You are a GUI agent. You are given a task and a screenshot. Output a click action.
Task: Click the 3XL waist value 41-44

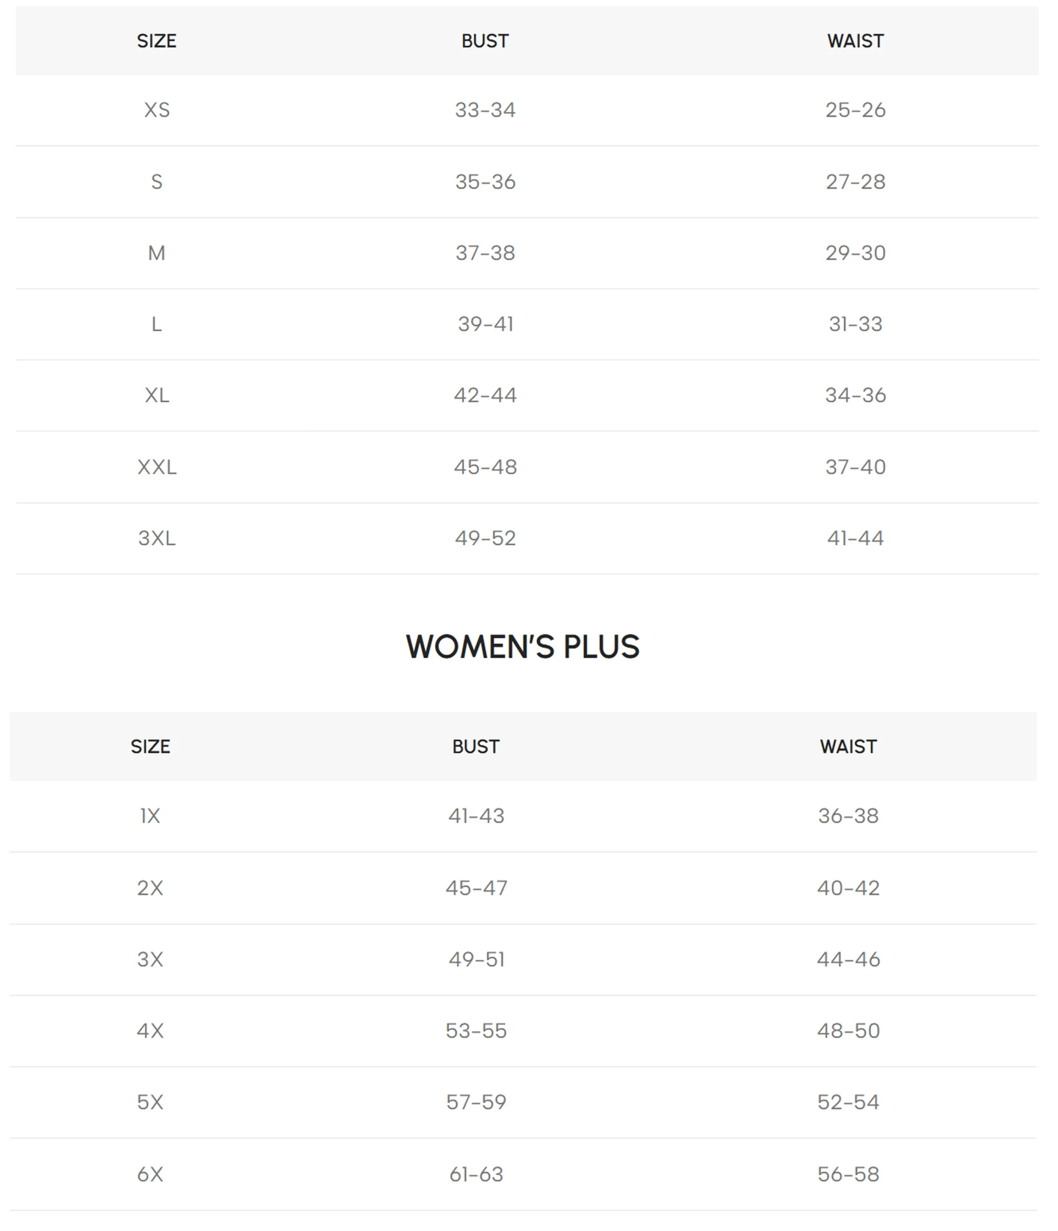(x=856, y=538)
